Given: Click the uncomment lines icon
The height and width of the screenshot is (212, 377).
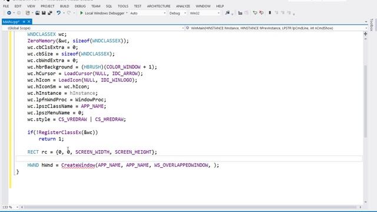Looking at the screenshot, I should (x=262, y=13).
